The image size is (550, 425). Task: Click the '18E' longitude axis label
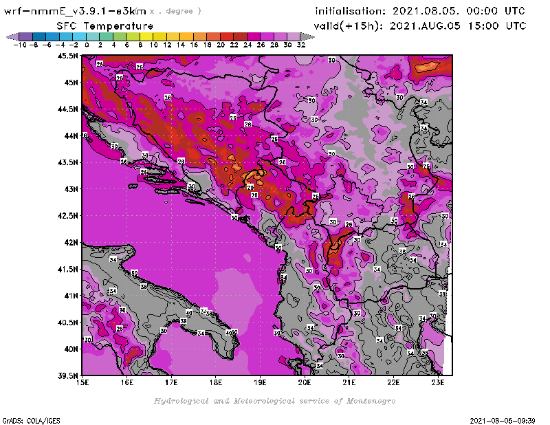(216, 382)
